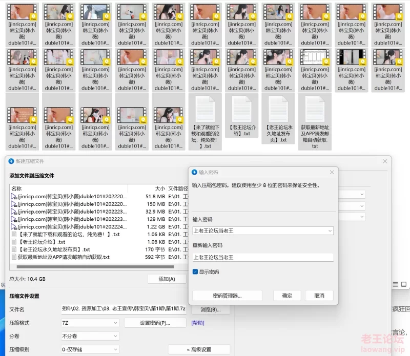The image size is (410, 356).
Task: Open the 分卷 不分卷 dropdown
Action: pyautogui.click(x=90, y=337)
